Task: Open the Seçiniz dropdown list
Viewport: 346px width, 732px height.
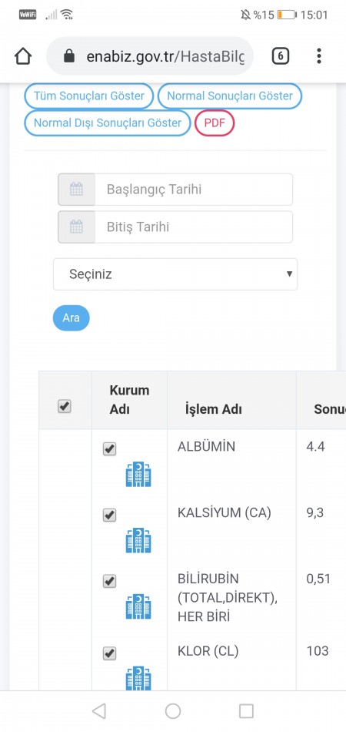Action: 175,274
